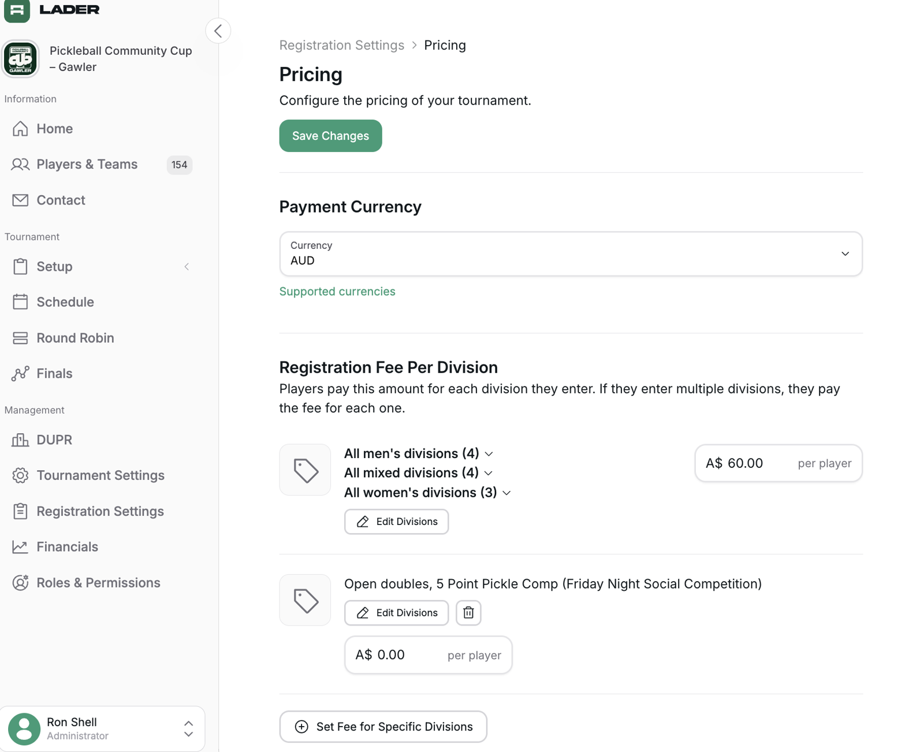Screen dimensions: 924x752
Task: Click the Round Robin rows icon
Action: (20, 338)
